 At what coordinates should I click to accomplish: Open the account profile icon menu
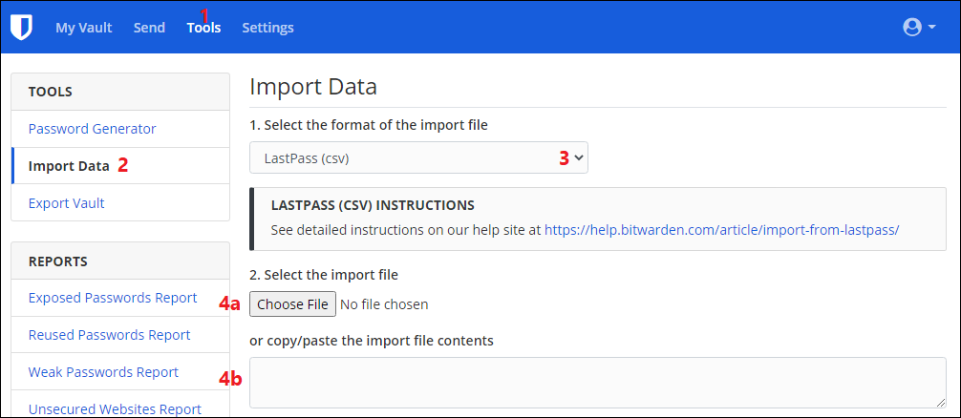click(x=911, y=28)
